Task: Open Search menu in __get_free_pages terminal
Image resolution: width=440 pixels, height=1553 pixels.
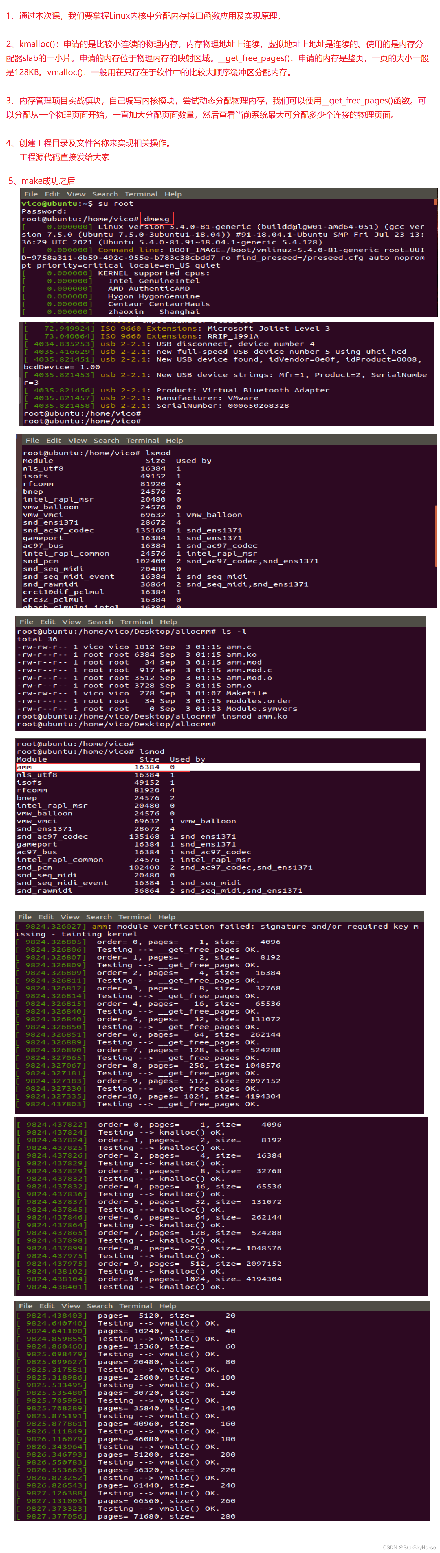Action: [x=99, y=917]
